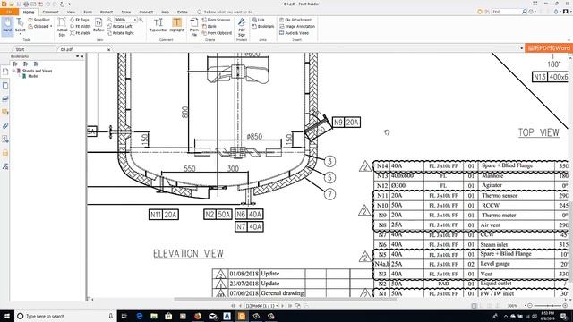This screenshot has height=322, width=573.
Task: Enable Reflow mode
Action: pyautogui.click(x=98, y=26)
